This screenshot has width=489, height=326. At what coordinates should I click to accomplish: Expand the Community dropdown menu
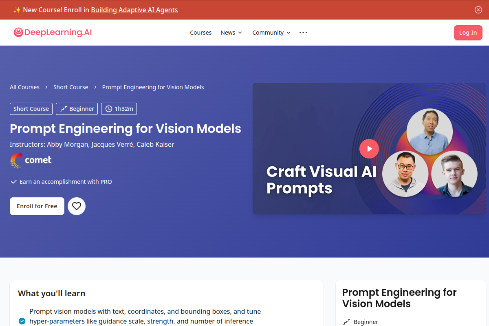pyautogui.click(x=271, y=33)
